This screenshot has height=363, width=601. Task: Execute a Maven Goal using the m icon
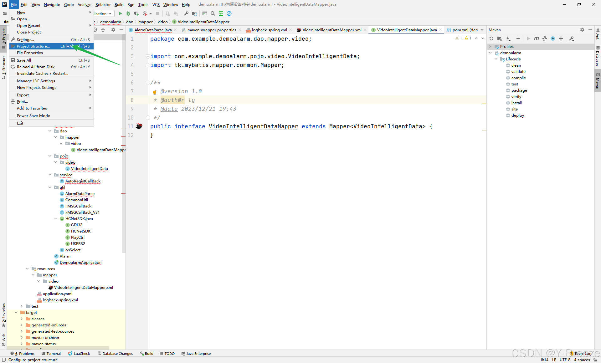point(537,38)
